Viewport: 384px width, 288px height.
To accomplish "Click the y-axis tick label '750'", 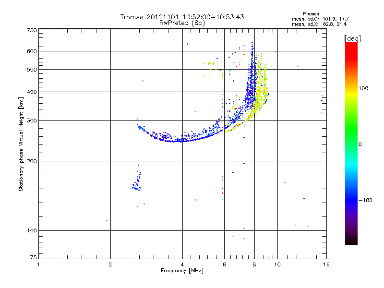I will pos(32,30).
